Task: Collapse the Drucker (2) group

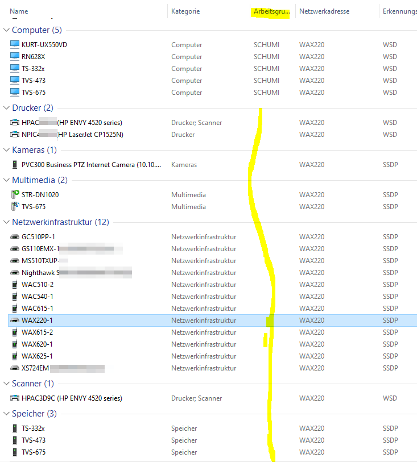Action: [x=6, y=108]
